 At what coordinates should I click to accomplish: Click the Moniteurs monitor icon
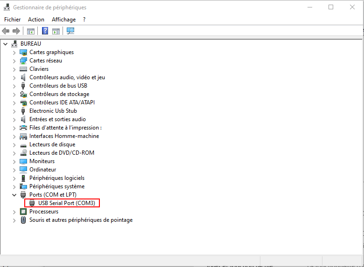click(23, 161)
